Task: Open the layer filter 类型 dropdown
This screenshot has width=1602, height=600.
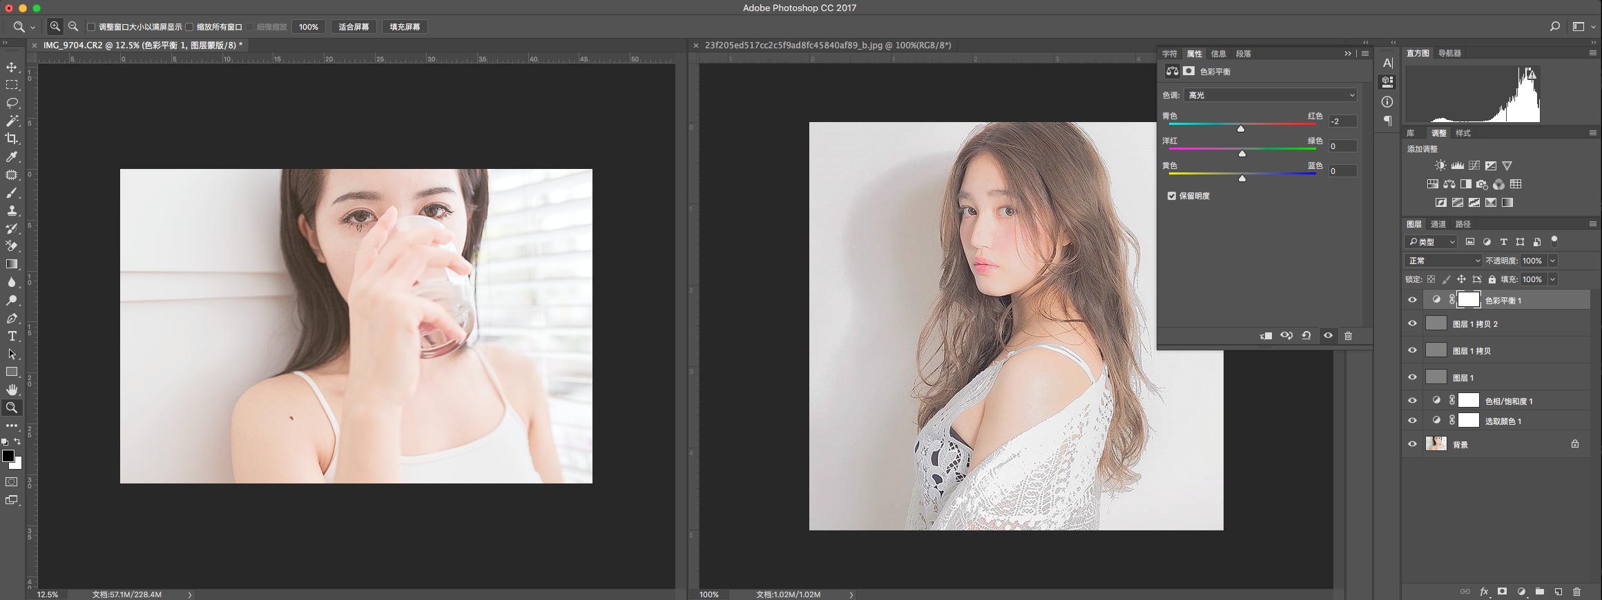Action: 1431,242
